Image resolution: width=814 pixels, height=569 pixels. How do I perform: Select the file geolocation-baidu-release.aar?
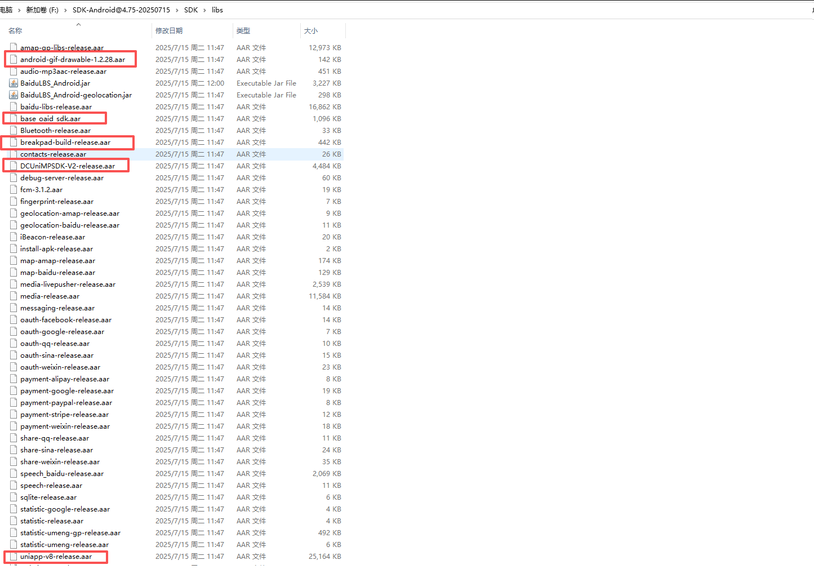click(x=70, y=225)
